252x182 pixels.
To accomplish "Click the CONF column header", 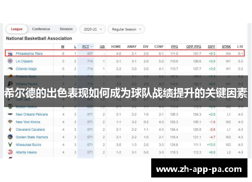I will click(x=159, y=47).
